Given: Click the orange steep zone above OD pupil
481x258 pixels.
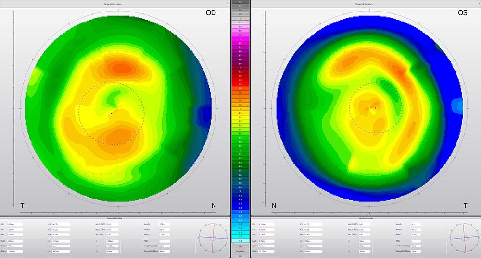Looking at the screenshot, I should click(122, 68).
